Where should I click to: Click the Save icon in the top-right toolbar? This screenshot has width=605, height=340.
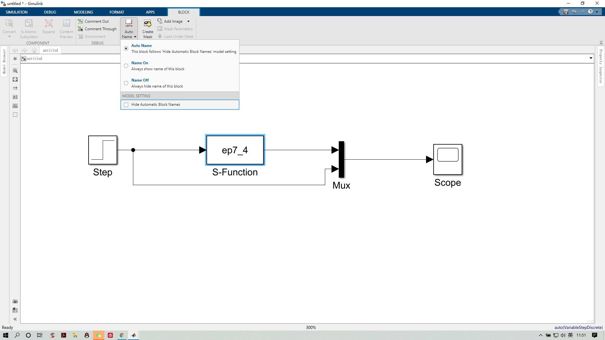click(x=566, y=12)
